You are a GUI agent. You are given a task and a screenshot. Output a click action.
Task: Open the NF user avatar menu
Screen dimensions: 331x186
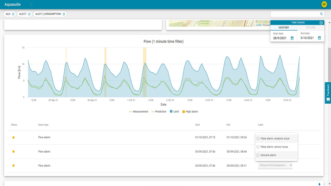pyautogui.click(x=324, y=4)
